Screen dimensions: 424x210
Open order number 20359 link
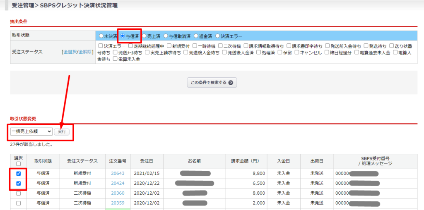[x=118, y=203]
